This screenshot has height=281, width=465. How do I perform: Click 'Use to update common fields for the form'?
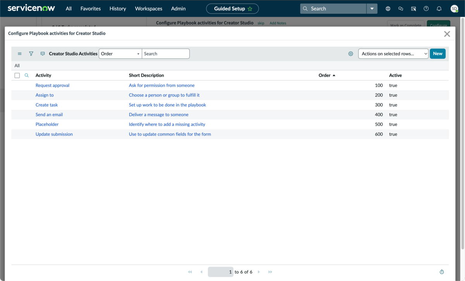point(170,134)
